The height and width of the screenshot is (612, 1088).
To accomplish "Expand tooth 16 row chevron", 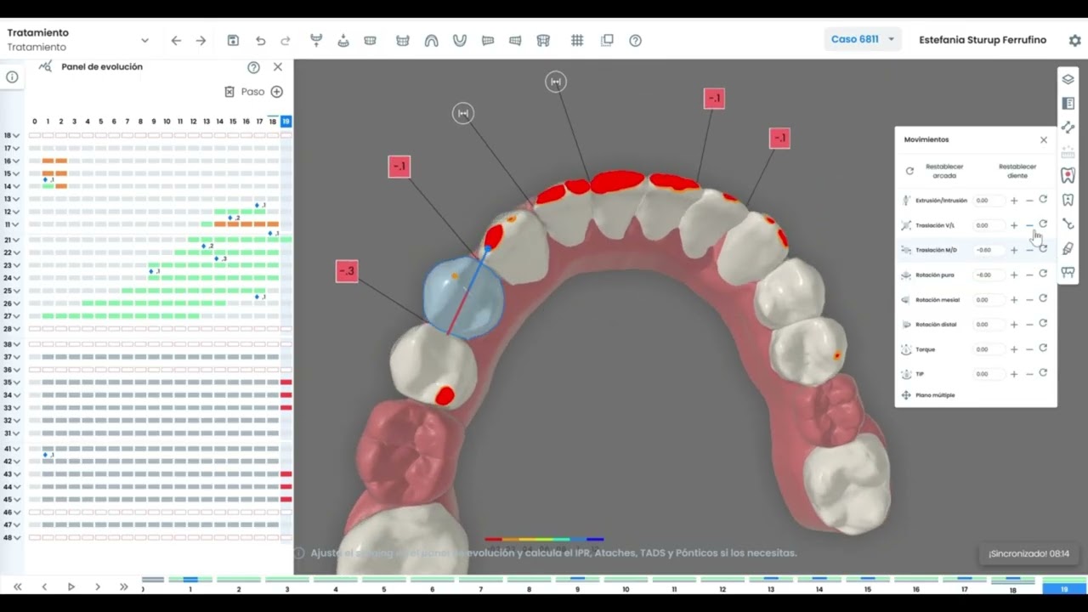I will point(16,161).
